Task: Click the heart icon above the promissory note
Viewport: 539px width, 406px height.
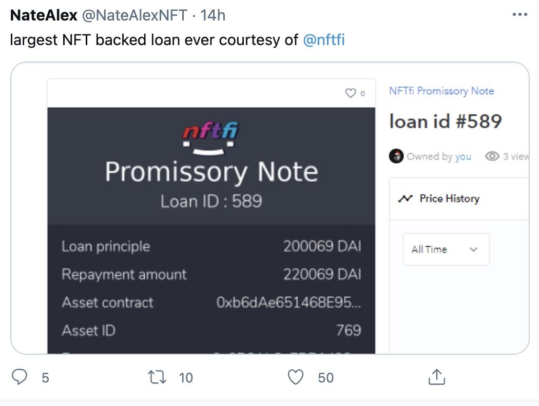Action: tap(351, 93)
